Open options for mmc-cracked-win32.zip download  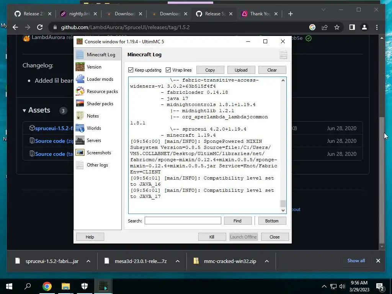tap(267, 261)
